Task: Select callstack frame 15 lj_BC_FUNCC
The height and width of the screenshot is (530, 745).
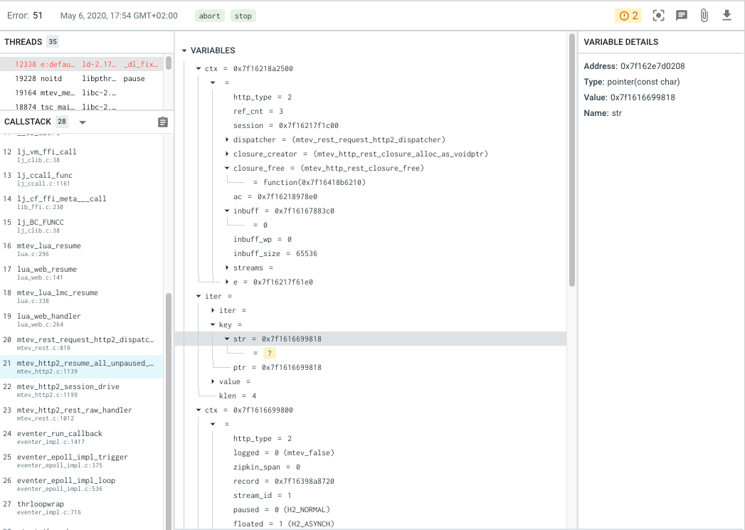Action: 82,226
